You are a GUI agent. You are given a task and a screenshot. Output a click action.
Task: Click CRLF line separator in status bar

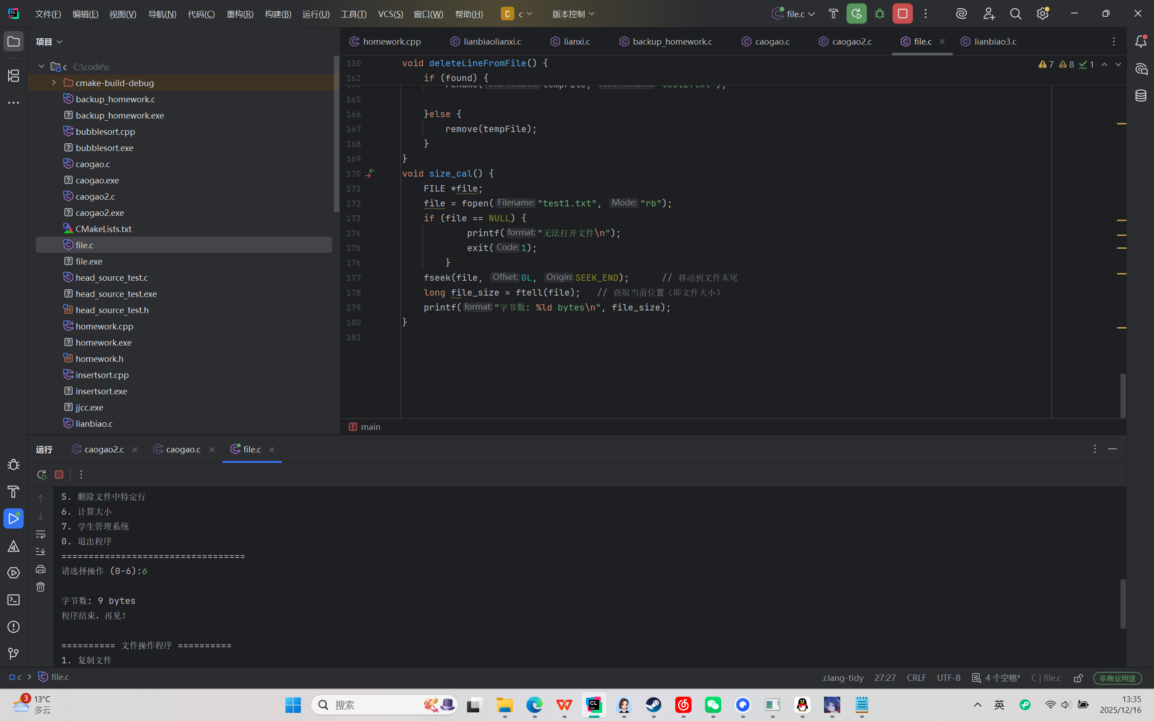click(916, 678)
